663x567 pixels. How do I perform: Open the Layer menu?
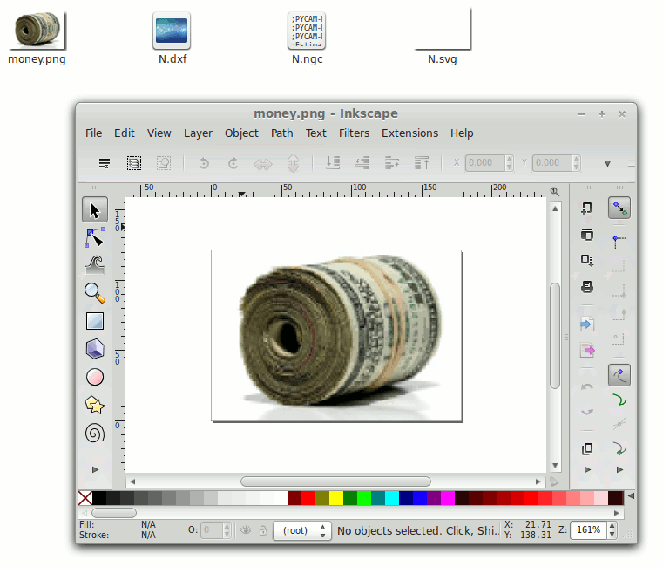coord(198,133)
